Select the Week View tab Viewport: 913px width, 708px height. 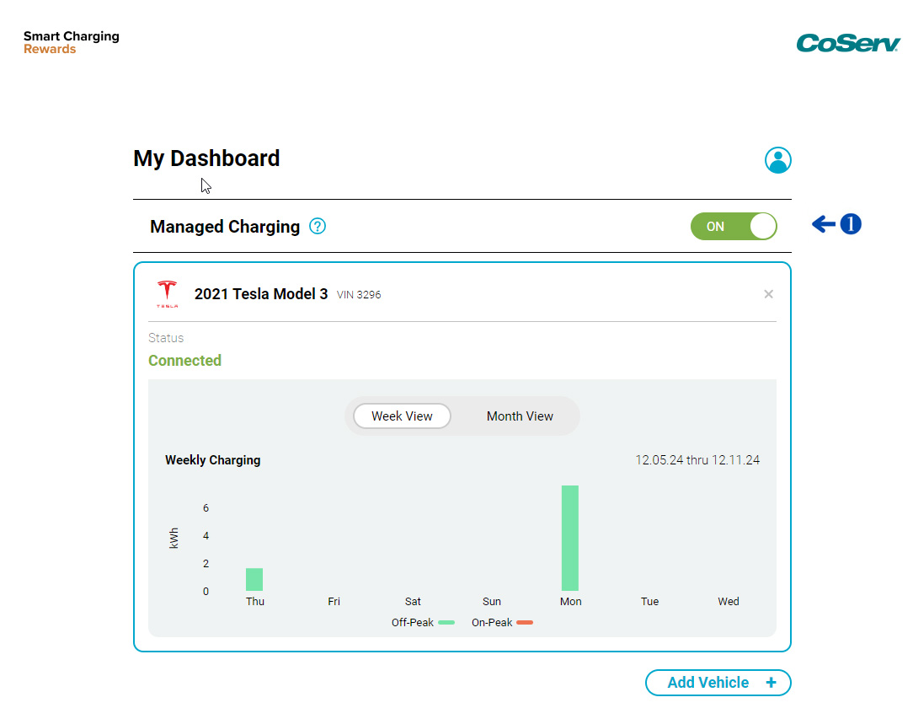click(x=402, y=416)
